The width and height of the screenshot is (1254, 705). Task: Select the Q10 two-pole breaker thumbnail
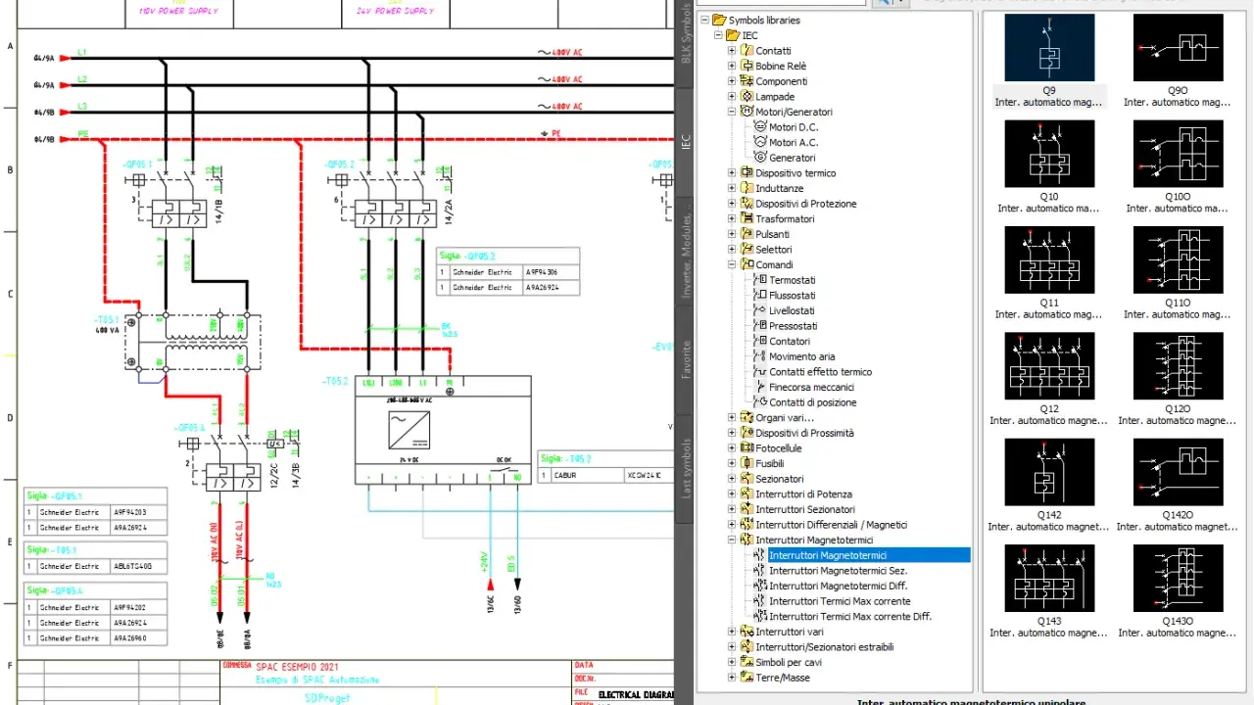coord(1049,154)
